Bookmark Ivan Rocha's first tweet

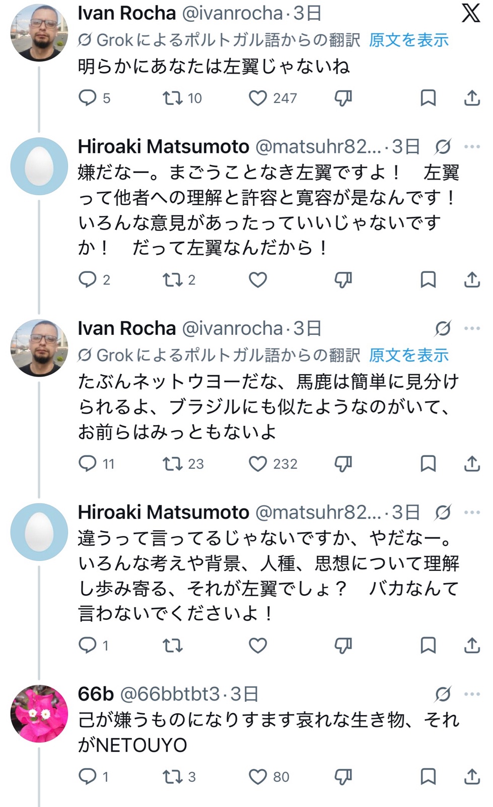[428, 98]
